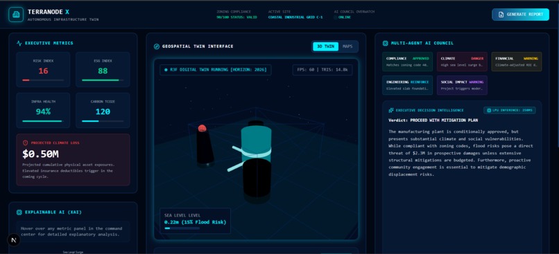The image size is (559, 254).
Task: Click the 0.22m (15% Flood Risk) text
Action: pyautogui.click(x=195, y=222)
